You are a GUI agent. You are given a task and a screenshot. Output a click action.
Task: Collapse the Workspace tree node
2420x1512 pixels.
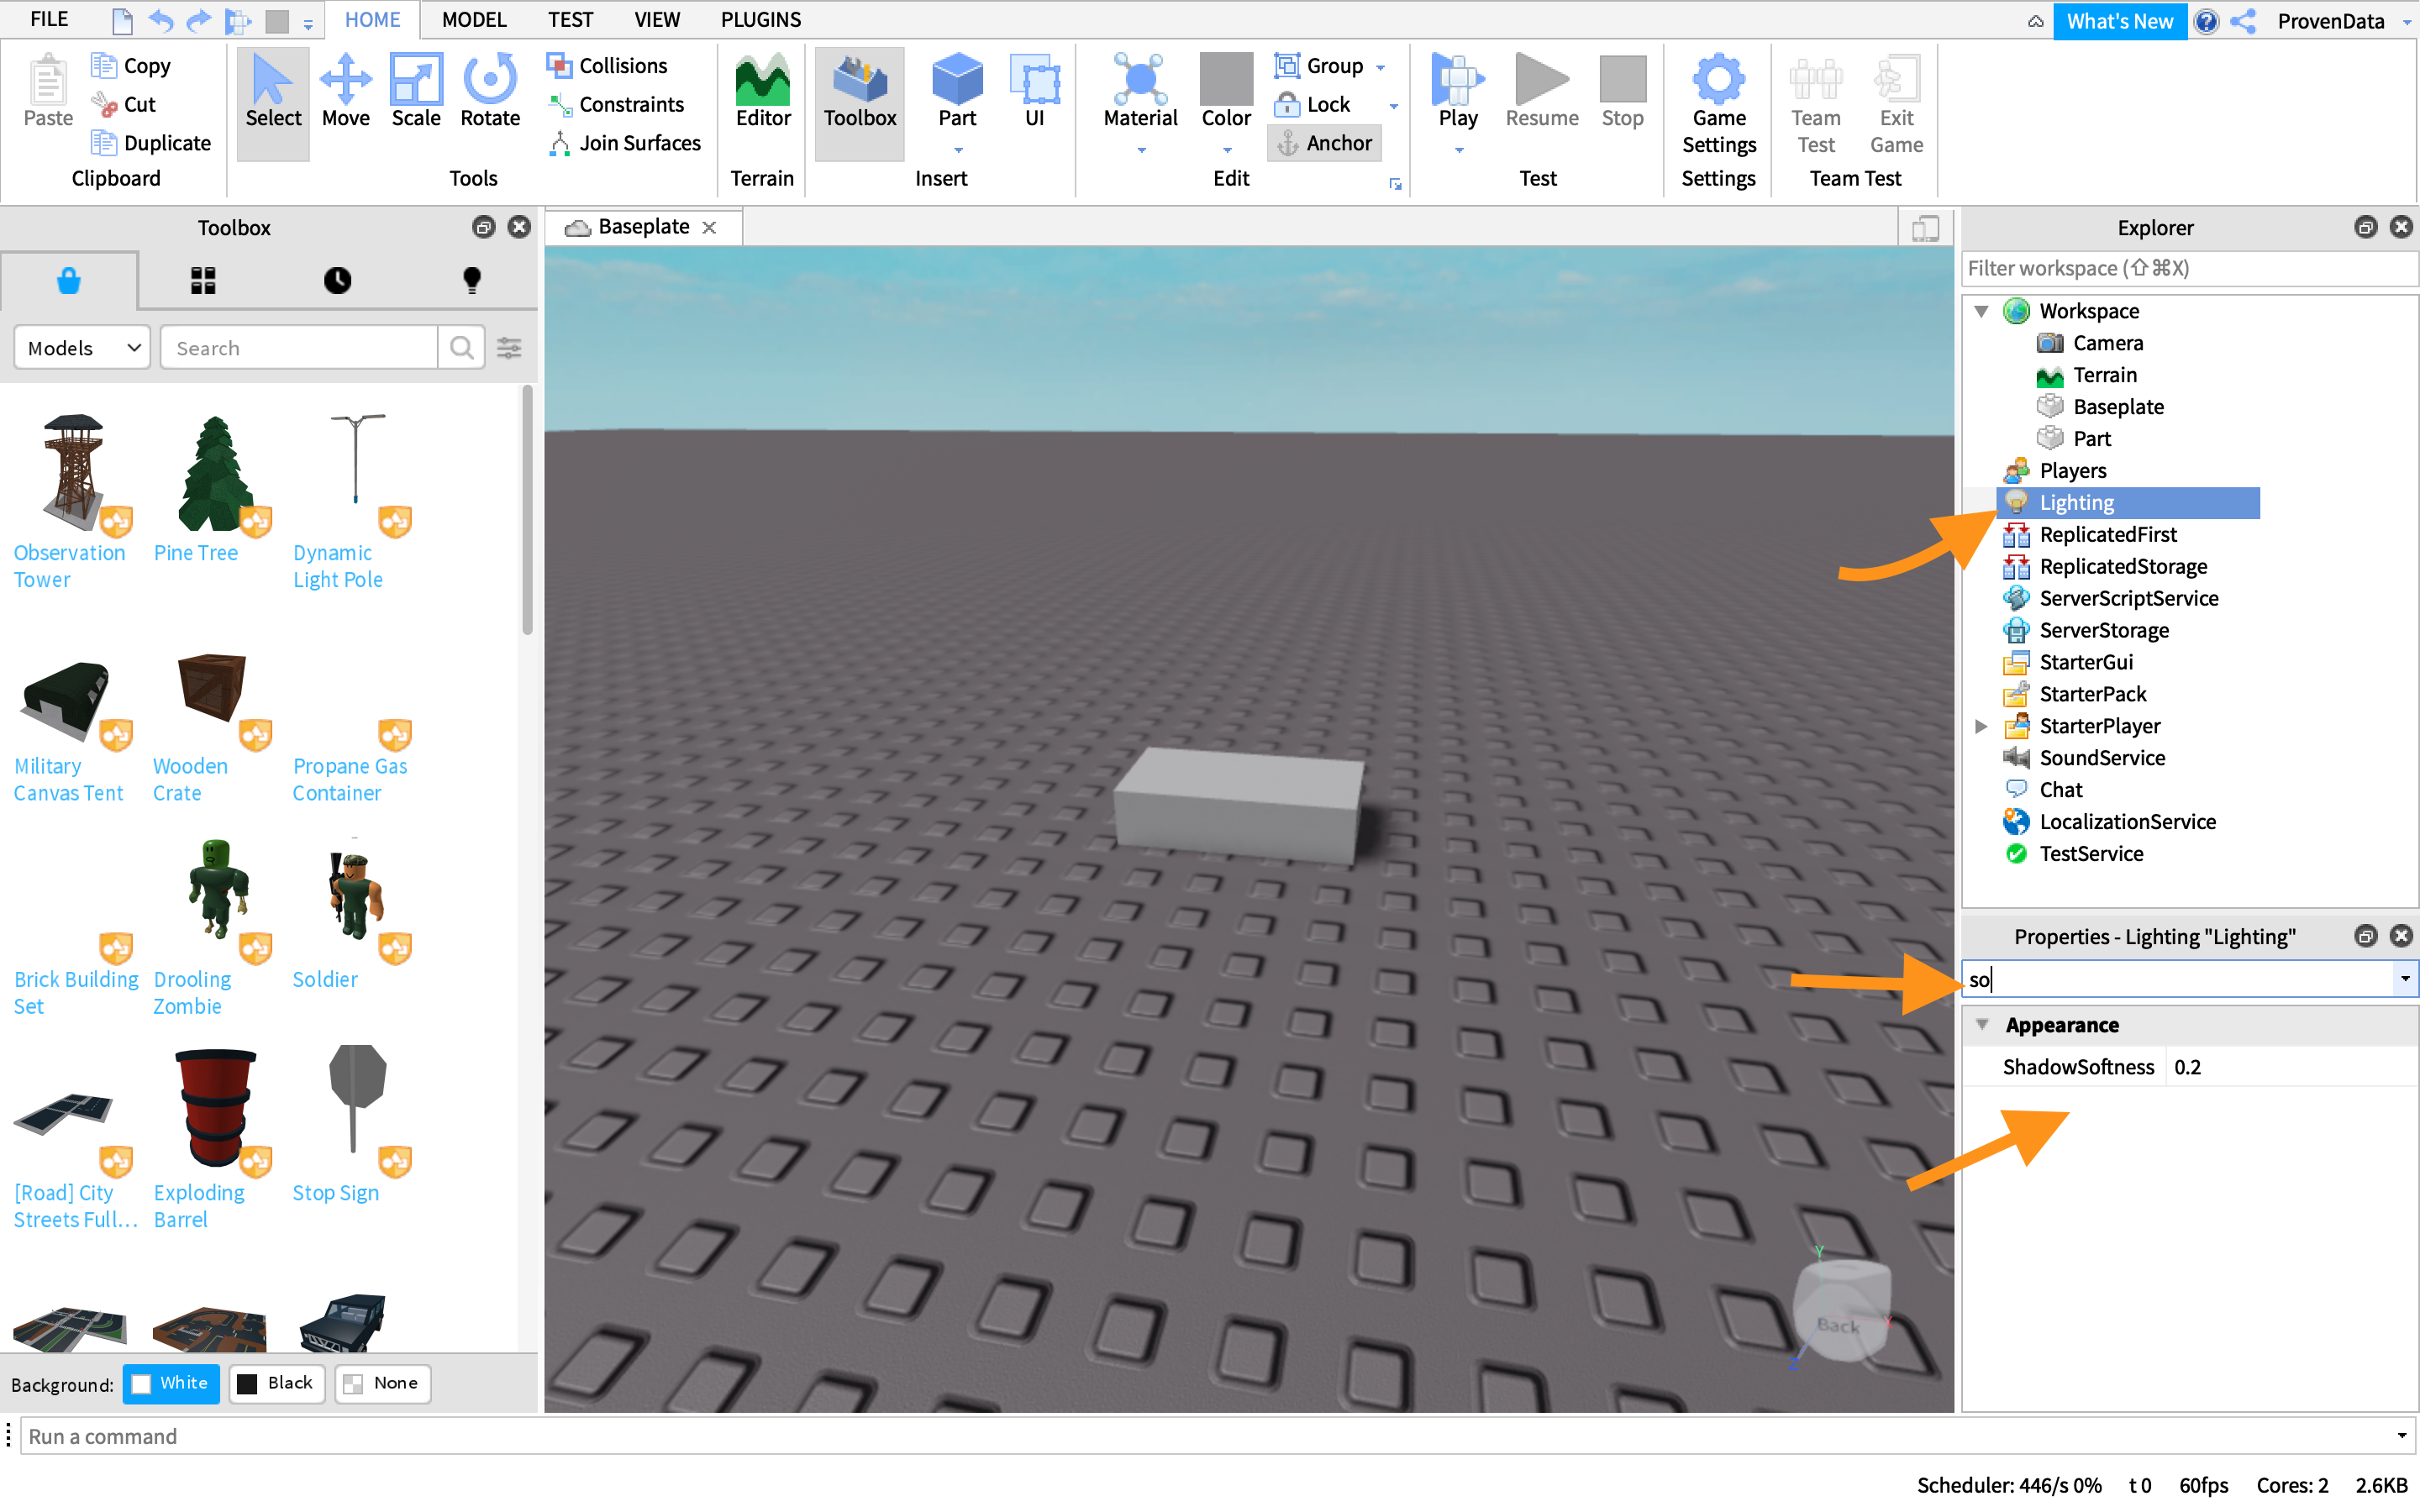(x=1981, y=311)
